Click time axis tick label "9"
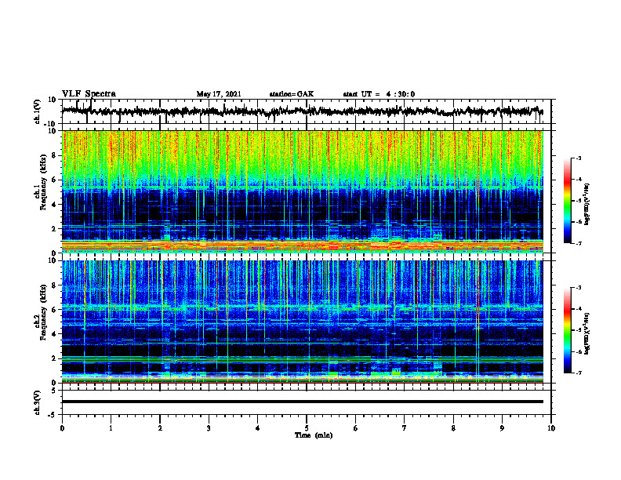 502,427
